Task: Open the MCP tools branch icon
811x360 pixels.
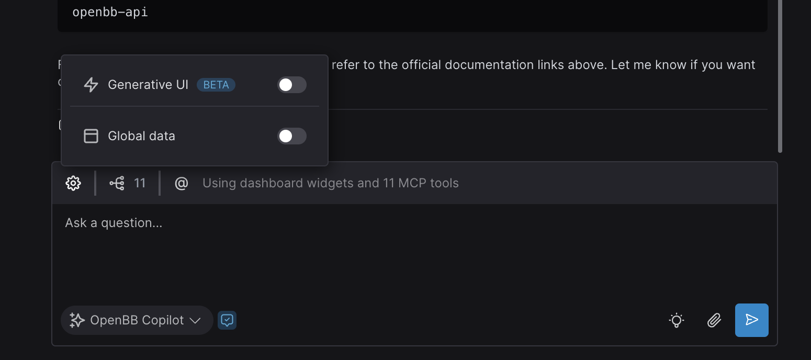Action: tap(117, 183)
